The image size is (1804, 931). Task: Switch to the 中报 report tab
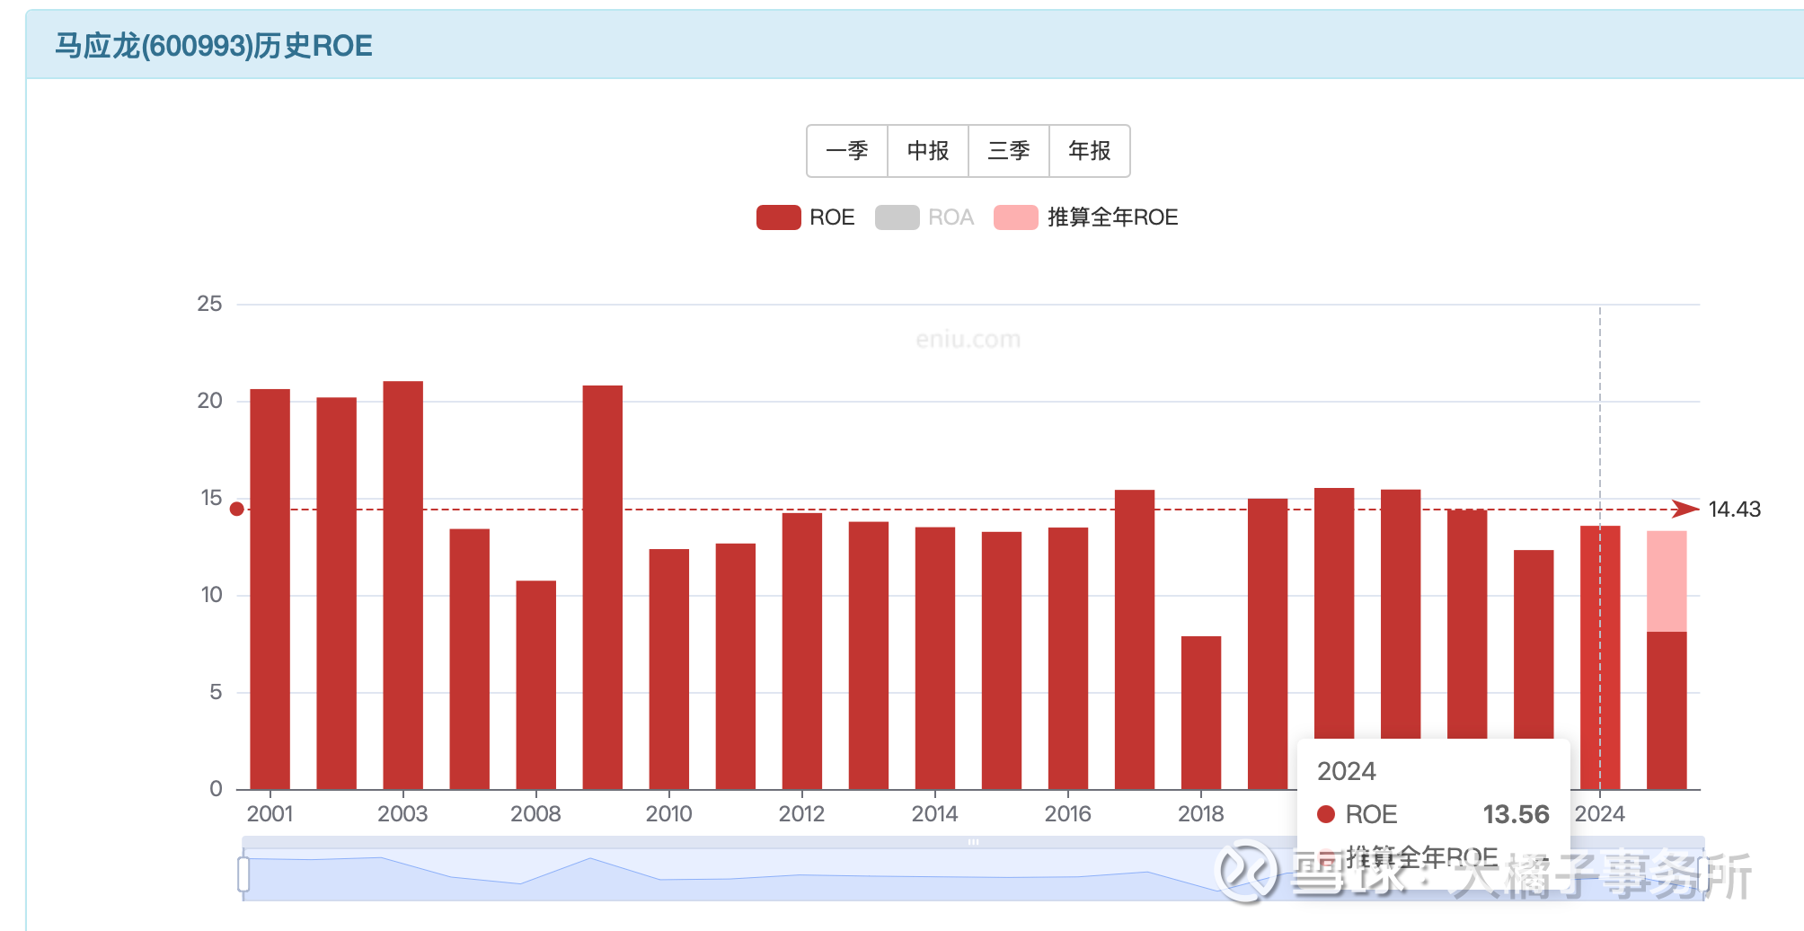(928, 151)
